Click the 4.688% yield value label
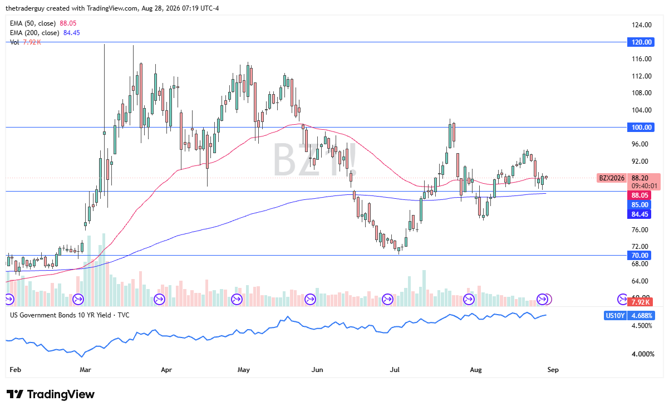Image resolution: width=669 pixels, height=411 pixels. (x=642, y=316)
